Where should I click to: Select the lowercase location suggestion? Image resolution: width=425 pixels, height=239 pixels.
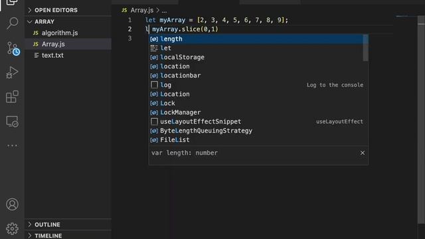tap(256, 66)
